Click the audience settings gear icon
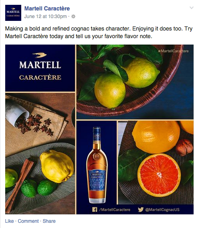This screenshot has height=228, width=198. click(73, 16)
